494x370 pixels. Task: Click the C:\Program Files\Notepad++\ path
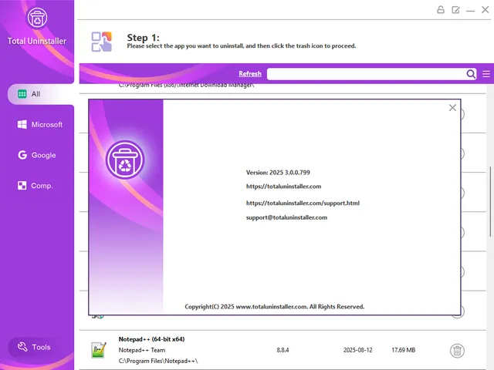pos(158,361)
